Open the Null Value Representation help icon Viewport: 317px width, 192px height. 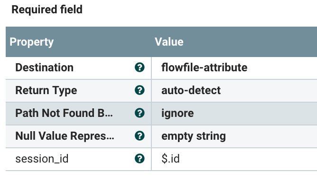(140, 136)
